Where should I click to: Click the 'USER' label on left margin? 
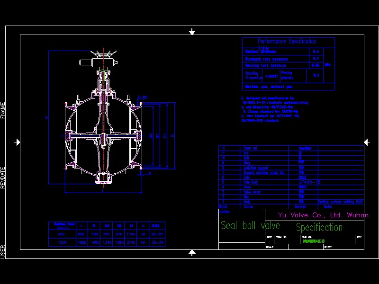[x=3, y=251]
